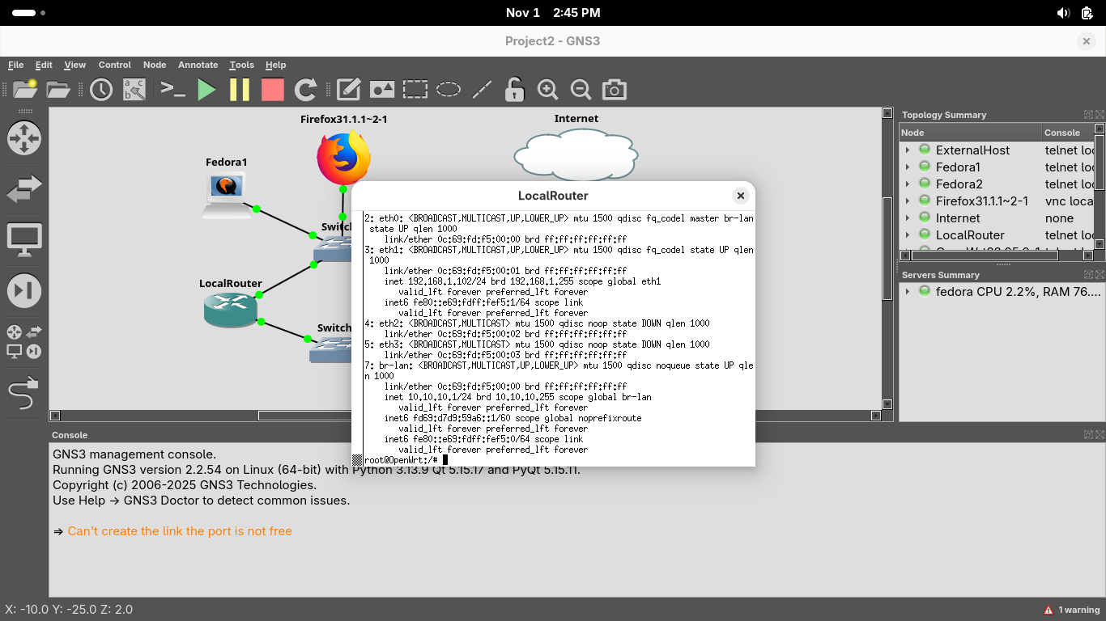
Task: Toggle show interface labels toolbar button
Action: pyautogui.click(x=134, y=90)
